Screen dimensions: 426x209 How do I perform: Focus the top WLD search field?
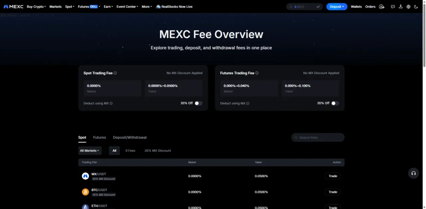coord(305,7)
